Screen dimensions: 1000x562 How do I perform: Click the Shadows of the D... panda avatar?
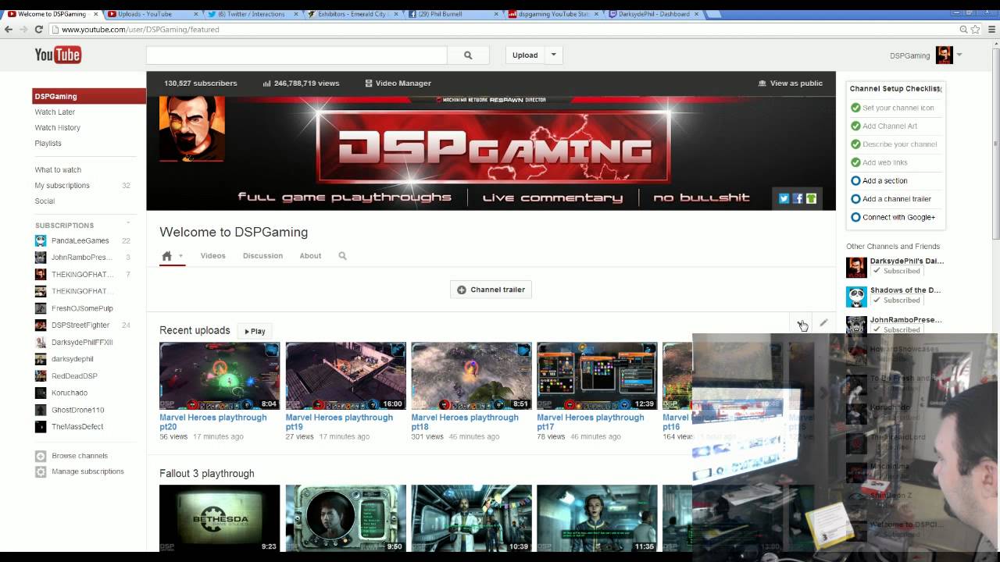pyautogui.click(x=856, y=297)
